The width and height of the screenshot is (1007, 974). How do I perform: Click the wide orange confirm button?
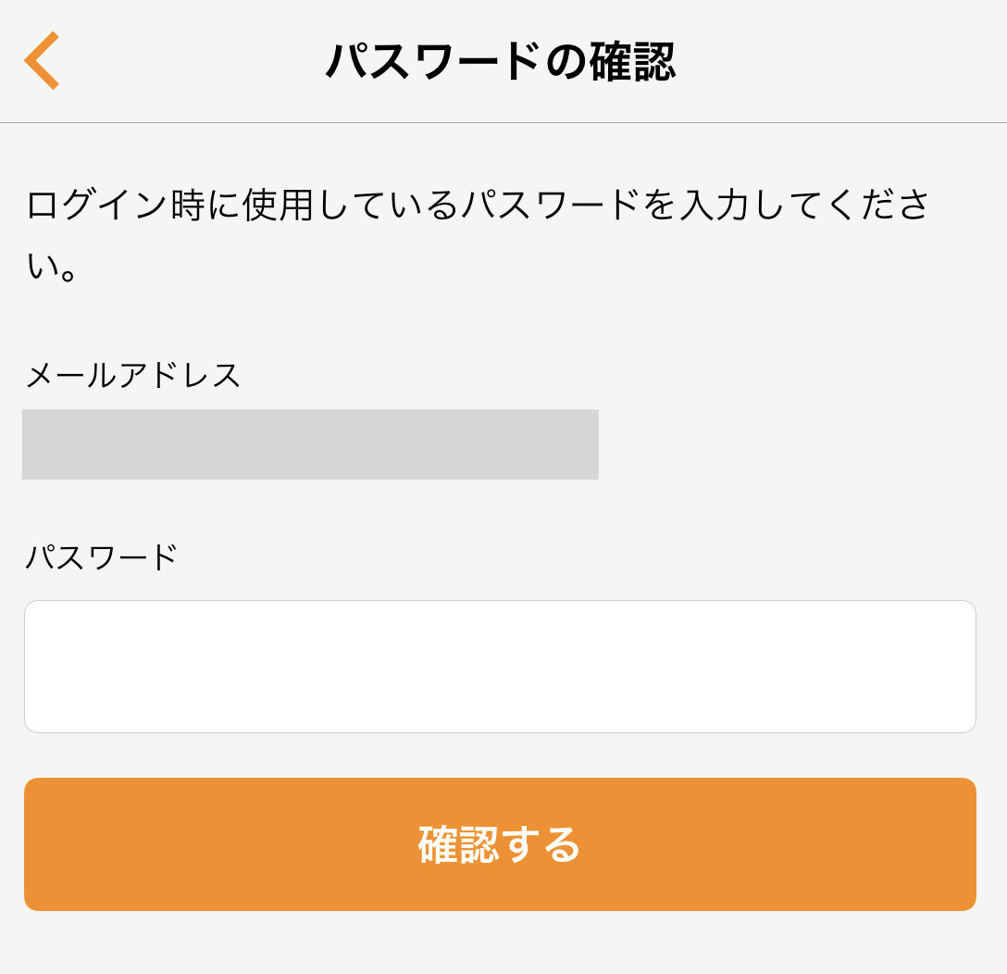pyautogui.click(x=500, y=844)
